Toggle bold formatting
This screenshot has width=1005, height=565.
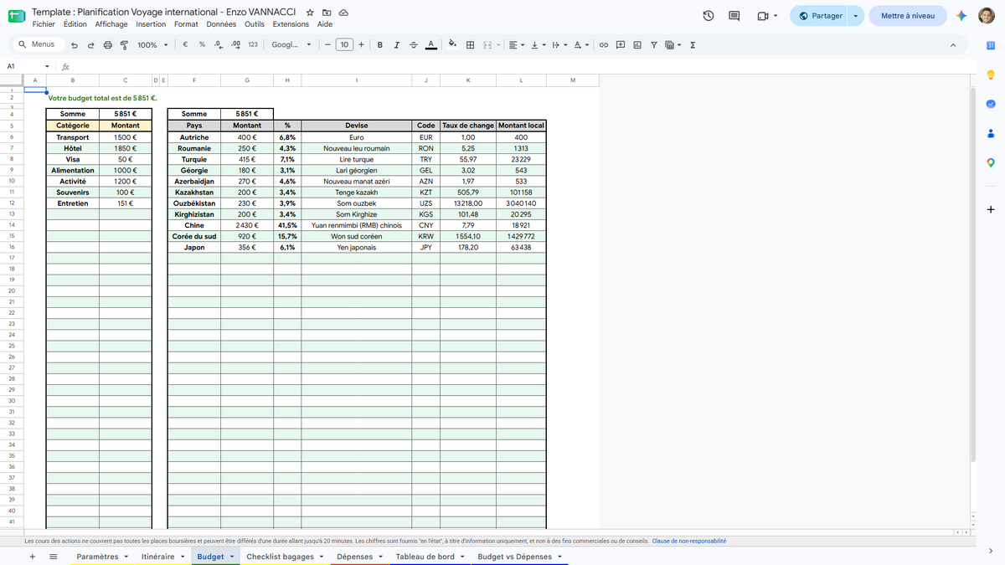point(380,45)
